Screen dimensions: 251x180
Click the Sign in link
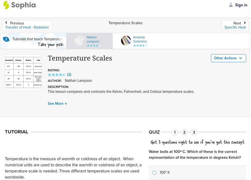point(241,5)
